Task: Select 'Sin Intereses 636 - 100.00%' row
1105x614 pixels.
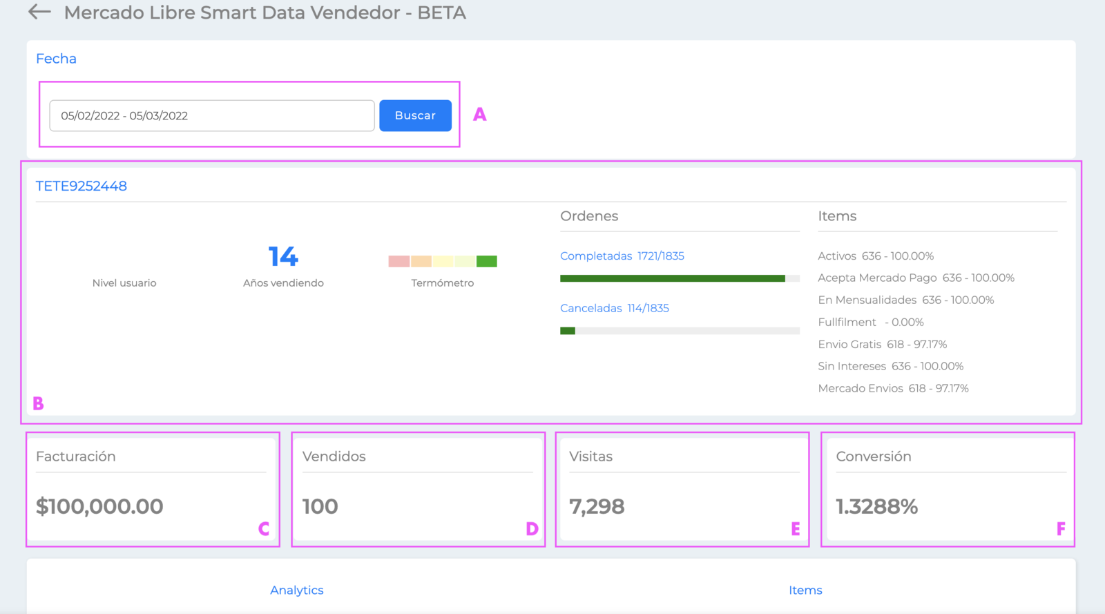Action: pos(891,366)
